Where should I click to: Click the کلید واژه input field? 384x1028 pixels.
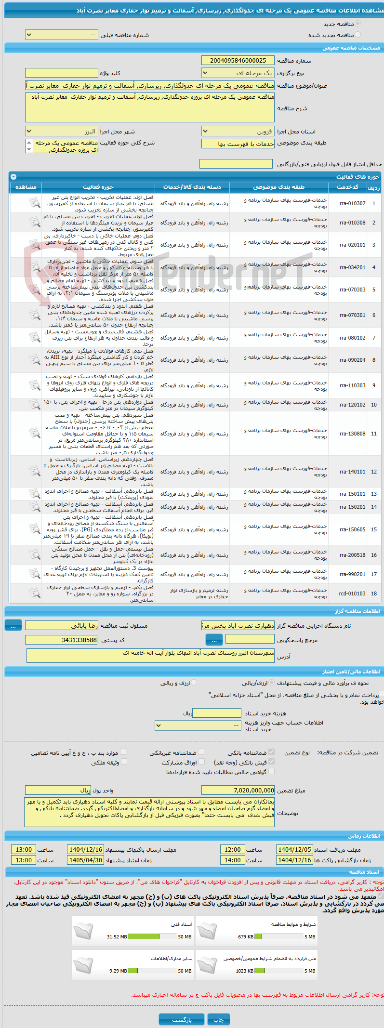61,73
